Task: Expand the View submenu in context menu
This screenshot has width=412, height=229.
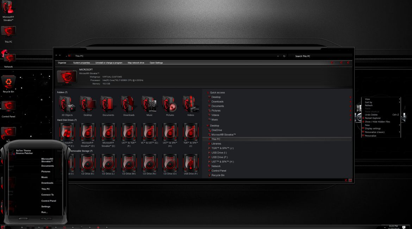Action: pyautogui.click(x=381, y=99)
